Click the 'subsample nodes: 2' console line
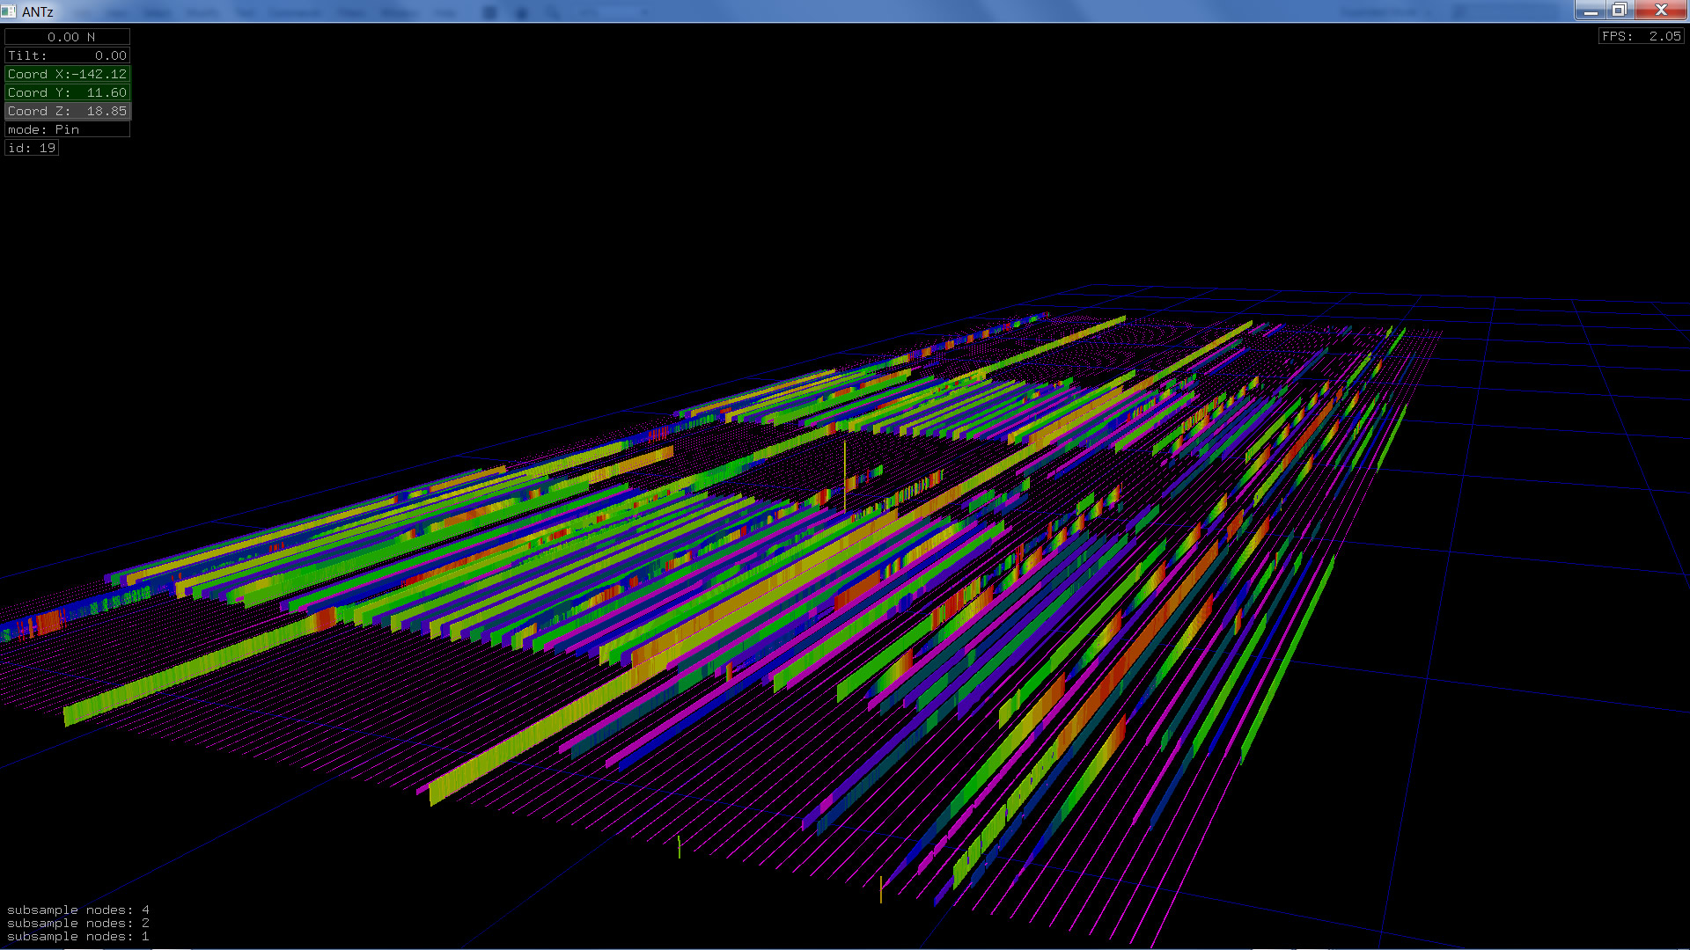1690x950 pixels. pos(78,923)
